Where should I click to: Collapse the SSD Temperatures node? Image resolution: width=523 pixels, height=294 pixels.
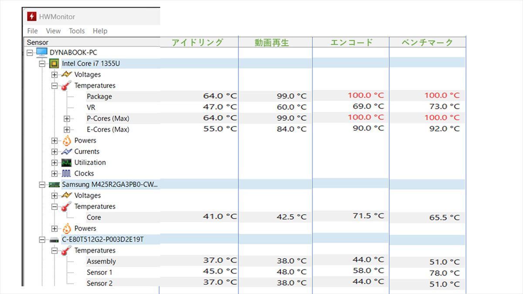54,251
